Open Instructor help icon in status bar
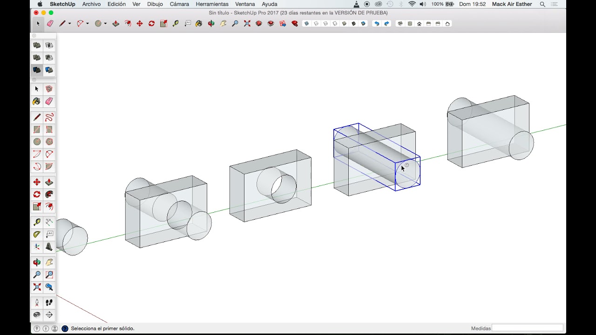The width and height of the screenshot is (596, 335). click(65, 328)
